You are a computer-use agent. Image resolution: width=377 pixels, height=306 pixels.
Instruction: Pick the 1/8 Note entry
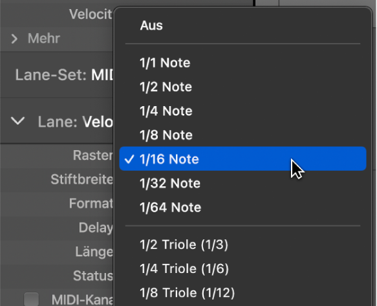(x=242, y=135)
